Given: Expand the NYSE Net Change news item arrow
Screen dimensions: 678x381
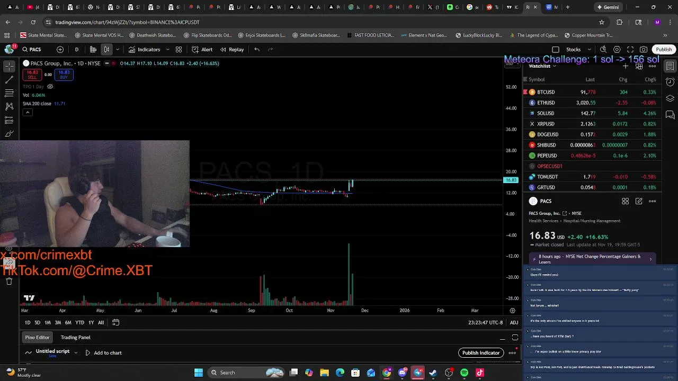Looking at the screenshot, I should point(650,259).
